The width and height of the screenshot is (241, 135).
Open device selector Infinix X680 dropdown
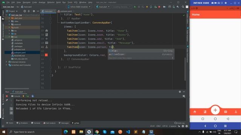pyautogui.click(x=79, y=7)
